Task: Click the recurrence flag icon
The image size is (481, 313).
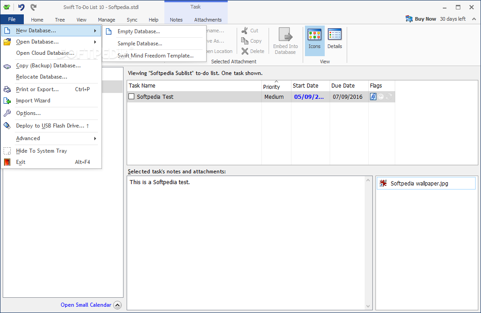Action: pyautogui.click(x=389, y=97)
